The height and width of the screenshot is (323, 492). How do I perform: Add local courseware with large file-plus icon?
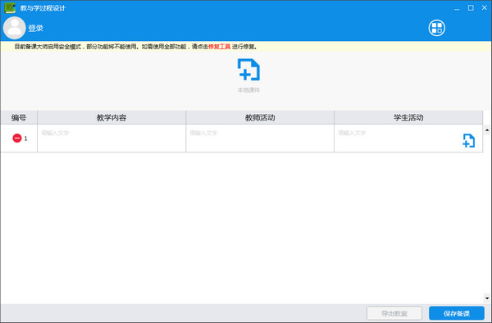pyautogui.click(x=248, y=70)
